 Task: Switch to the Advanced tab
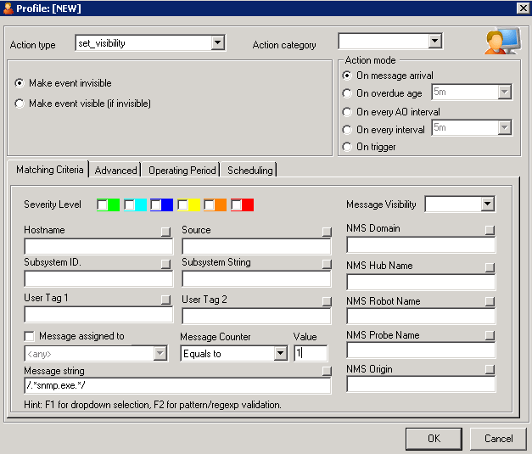(115, 171)
